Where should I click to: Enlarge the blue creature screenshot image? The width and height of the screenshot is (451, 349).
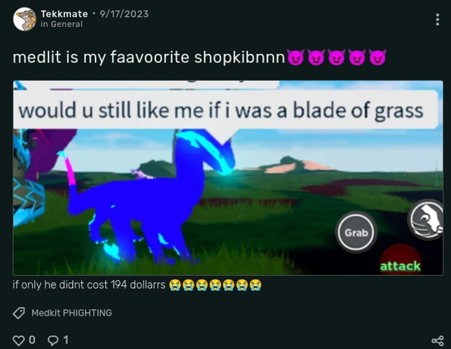[228, 178]
